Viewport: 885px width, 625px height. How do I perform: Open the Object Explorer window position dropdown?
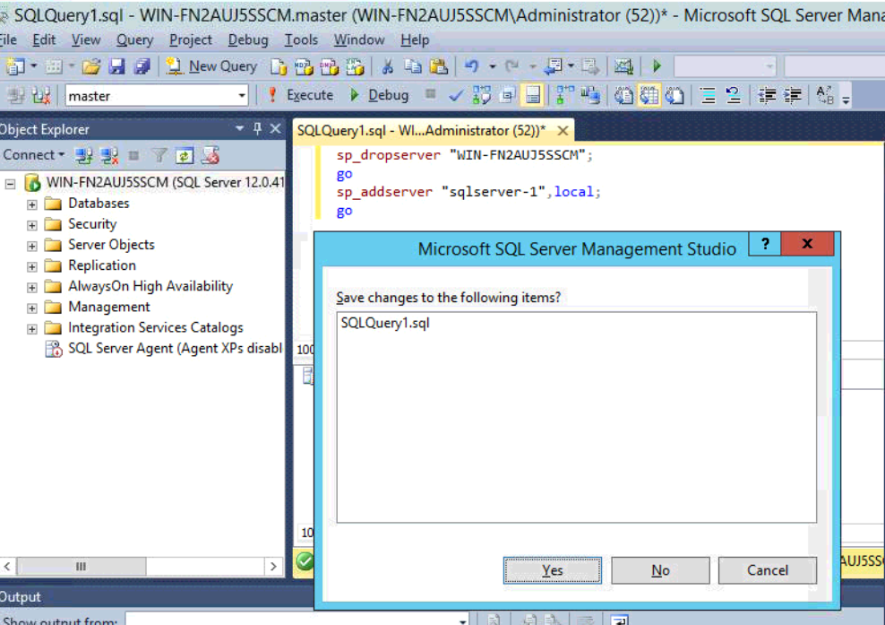[x=239, y=129]
